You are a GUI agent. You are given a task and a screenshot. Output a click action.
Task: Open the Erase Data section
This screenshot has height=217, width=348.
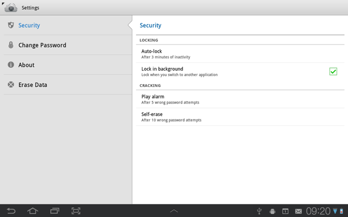(x=68, y=85)
